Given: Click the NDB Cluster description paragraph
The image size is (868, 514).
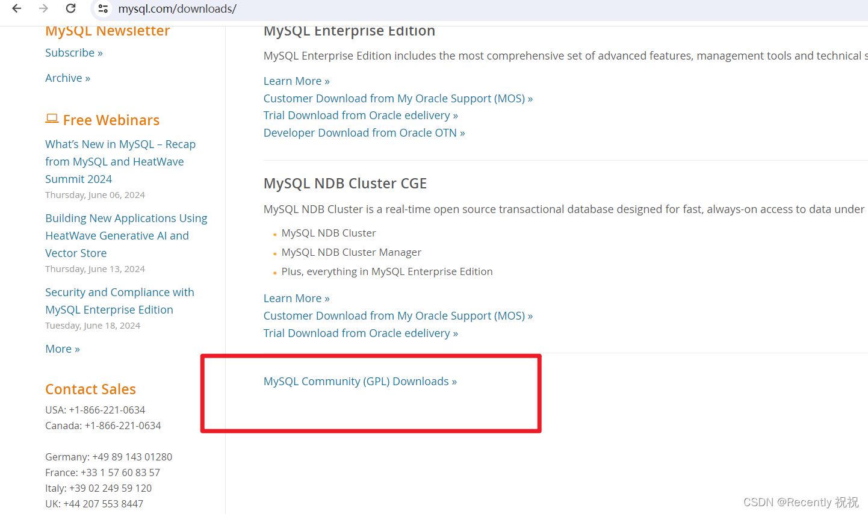Looking at the screenshot, I should [x=565, y=209].
